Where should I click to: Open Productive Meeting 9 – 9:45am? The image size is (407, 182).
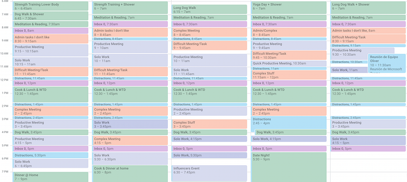[289, 45]
